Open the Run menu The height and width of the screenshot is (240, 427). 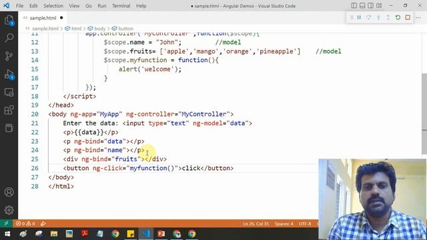click(102, 6)
